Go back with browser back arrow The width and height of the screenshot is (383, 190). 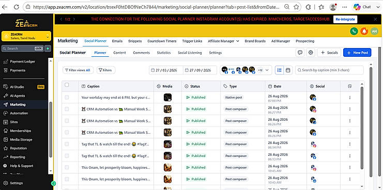[5, 7]
